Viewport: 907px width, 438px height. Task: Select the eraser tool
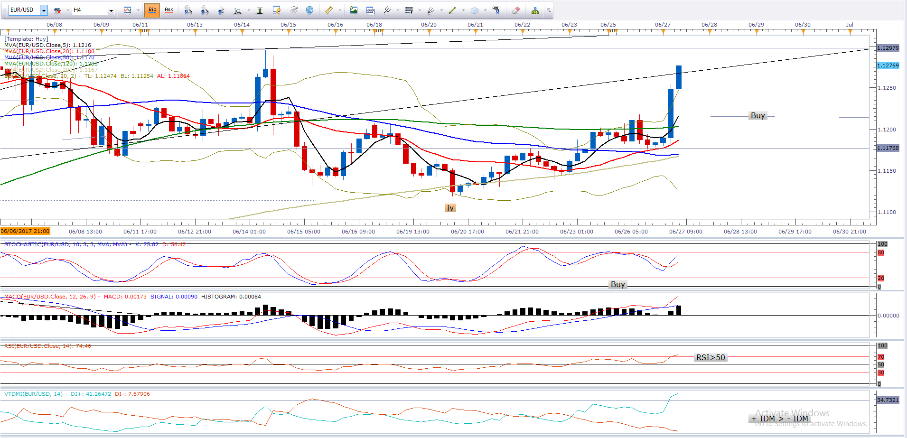tap(516, 10)
